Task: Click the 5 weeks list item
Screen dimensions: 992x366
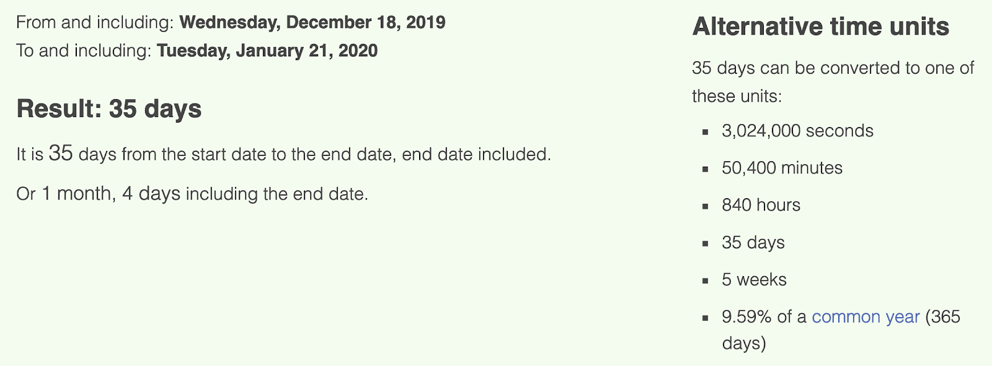Action: tap(754, 280)
